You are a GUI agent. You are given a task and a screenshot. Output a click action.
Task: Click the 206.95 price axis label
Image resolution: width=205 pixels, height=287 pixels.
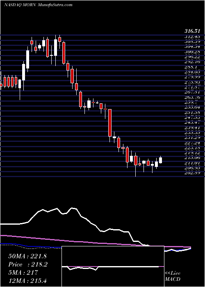pyautogui.click(x=193, y=168)
